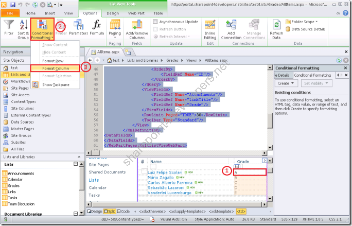352x226 pixels.
Task: Click the Formula fx icon
Action: (x=97, y=25)
